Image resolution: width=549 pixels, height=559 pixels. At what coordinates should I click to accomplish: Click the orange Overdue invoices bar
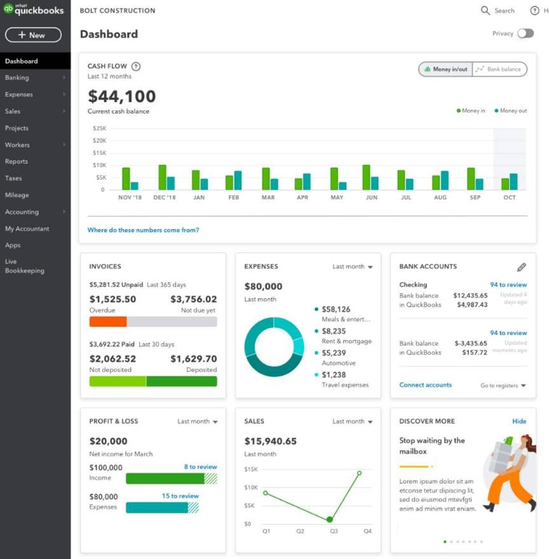click(x=108, y=321)
